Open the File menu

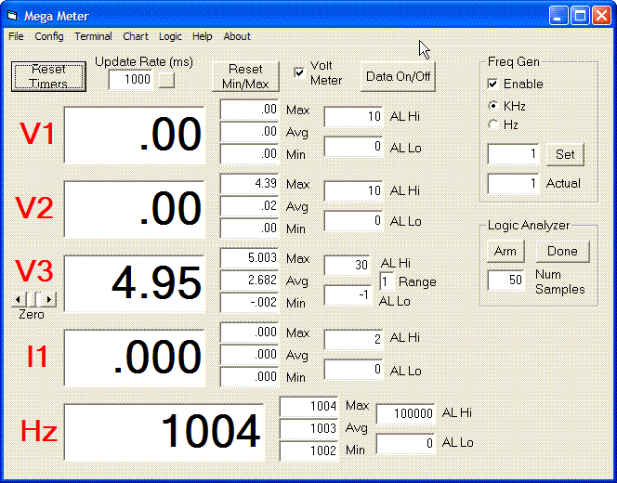pyautogui.click(x=16, y=36)
